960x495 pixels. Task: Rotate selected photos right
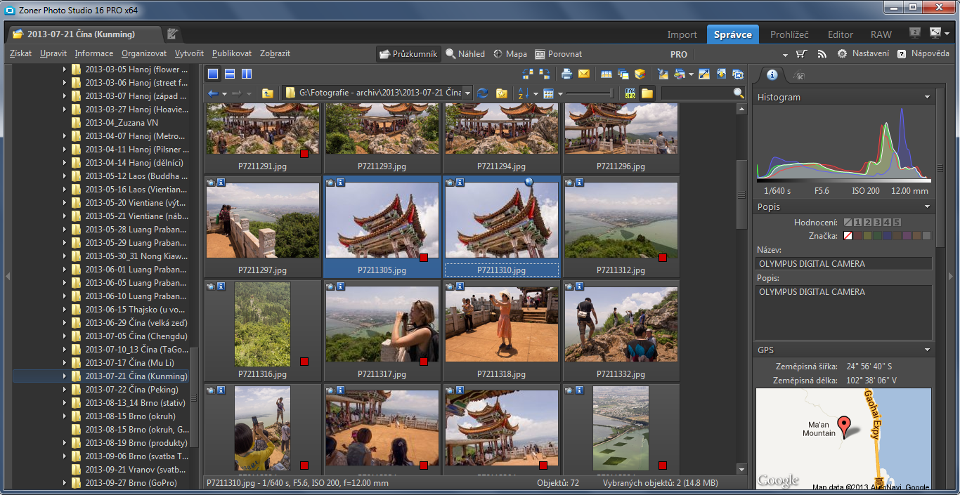click(x=544, y=74)
